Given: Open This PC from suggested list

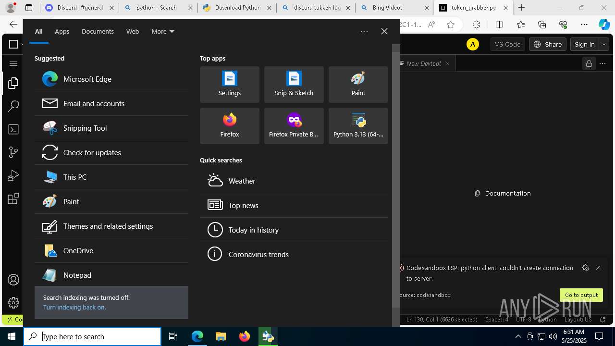Looking at the screenshot, I should click(x=111, y=177).
